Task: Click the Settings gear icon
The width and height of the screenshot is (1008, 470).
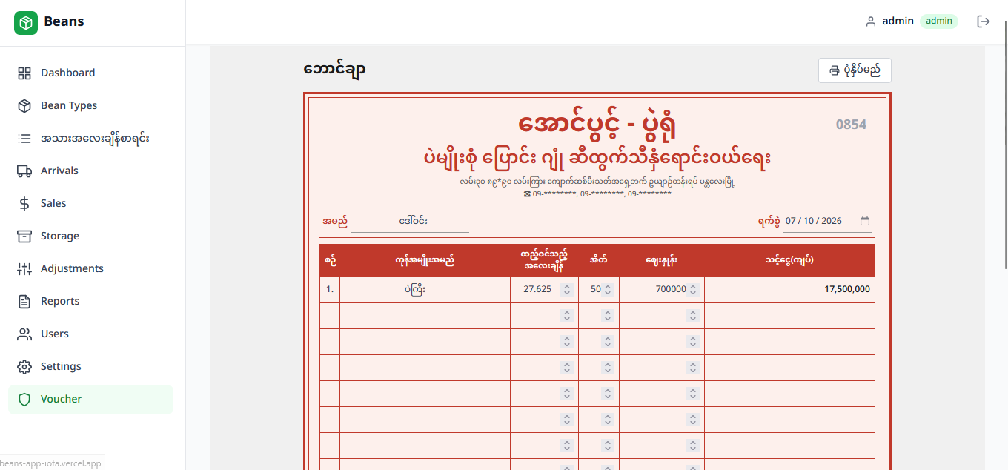Action: point(24,366)
